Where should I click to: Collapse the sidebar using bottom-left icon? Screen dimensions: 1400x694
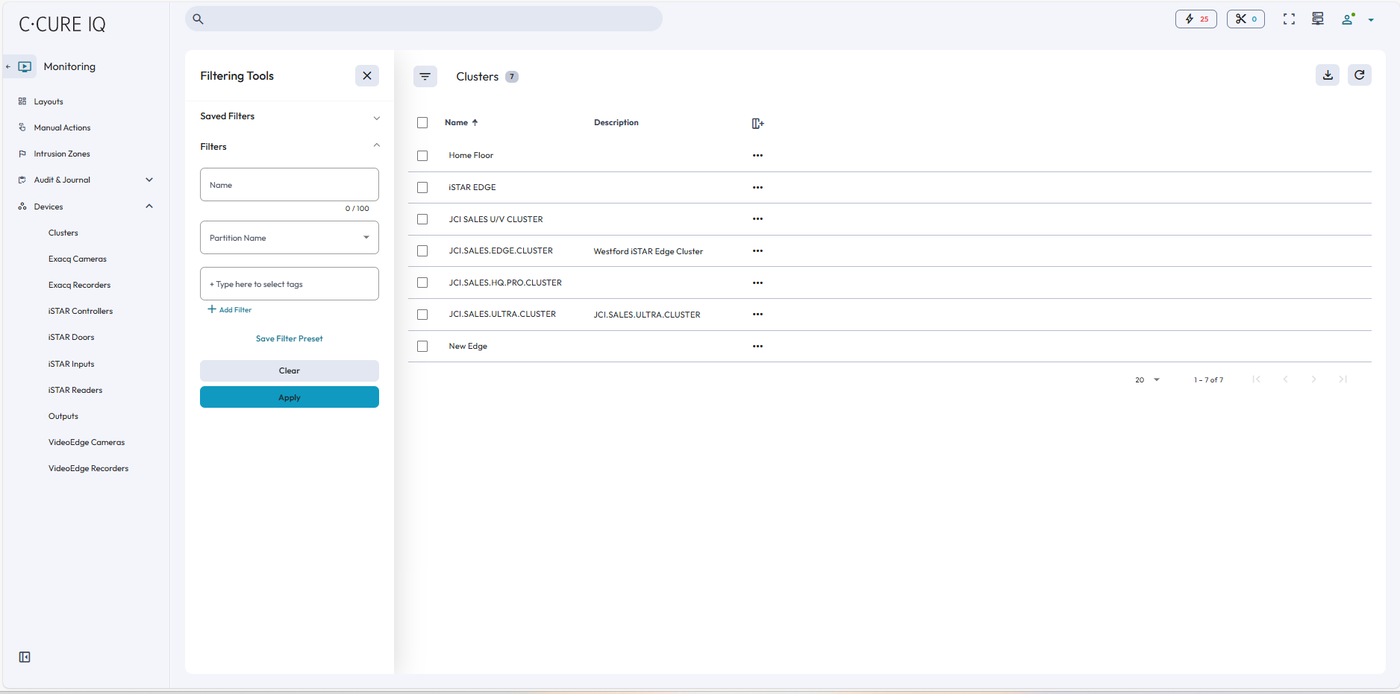tap(25, 657)
